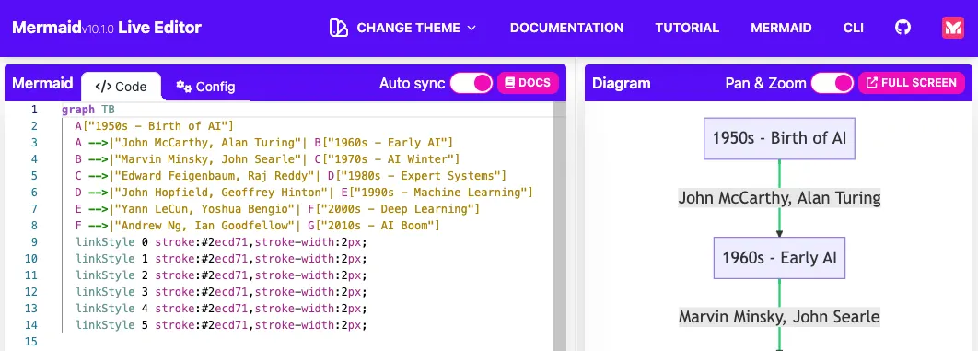This screenshot has width=978, height=351.
Task: Switch to the Config tab
Action: [205, 87]
